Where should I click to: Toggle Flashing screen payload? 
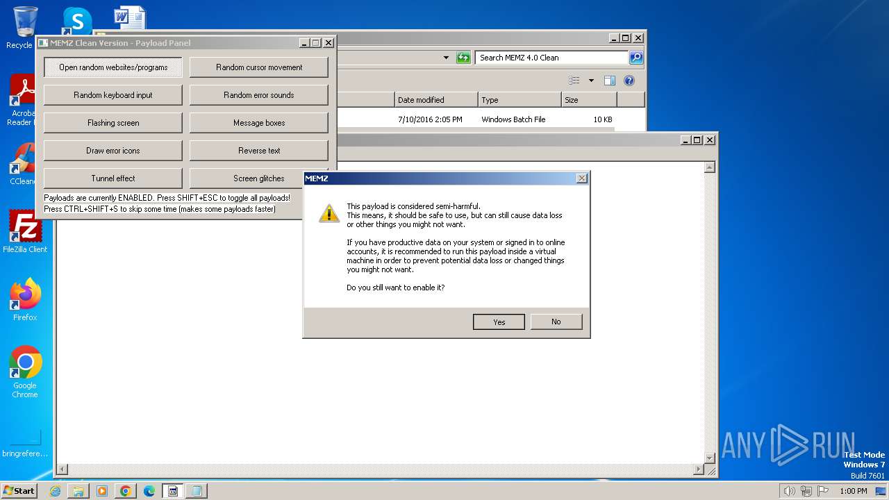point(113,123)
